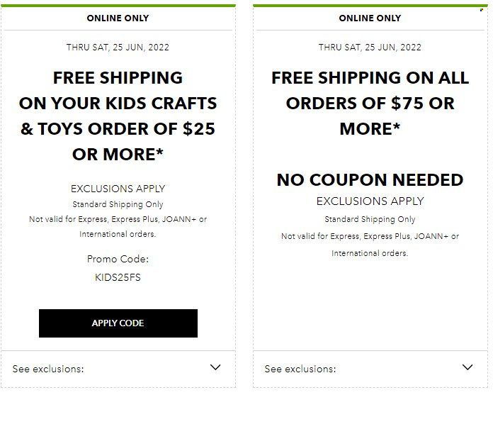Image resolution: width=493 pixels, height=434 pixels.
Task: Click Standard Shipping Only on $75 coupon
Action: [x=370, y=219]
